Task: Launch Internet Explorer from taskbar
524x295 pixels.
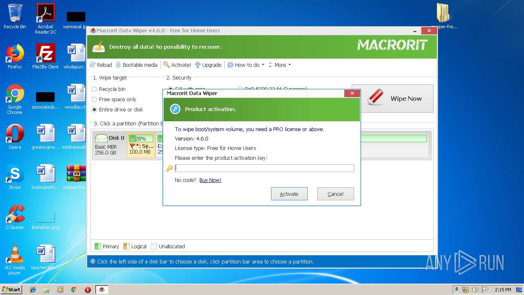Action: 33,290
